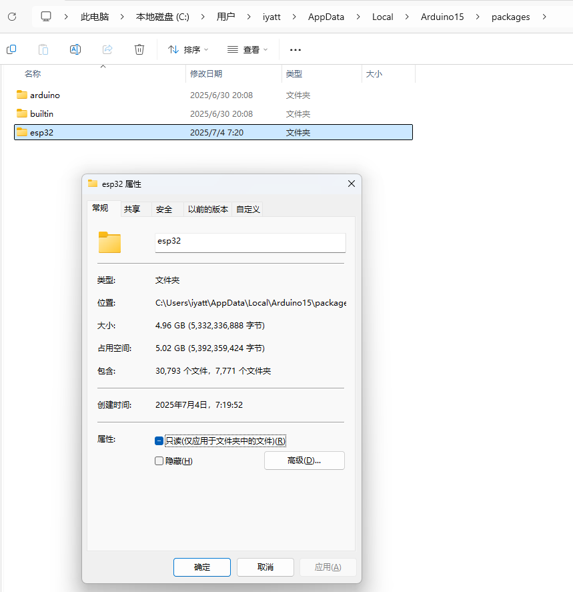Screen dimensions: 573x592
Task: Click the esp32 folder icon in the dialog
Action: coord(109,242)
